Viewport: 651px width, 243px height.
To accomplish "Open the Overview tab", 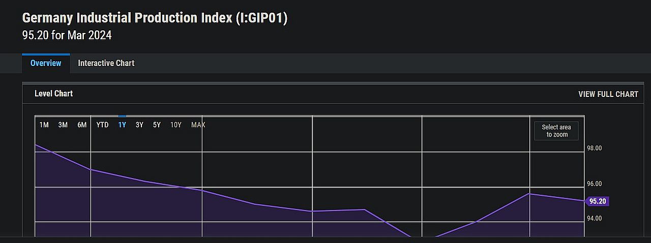I will [46, 63].
